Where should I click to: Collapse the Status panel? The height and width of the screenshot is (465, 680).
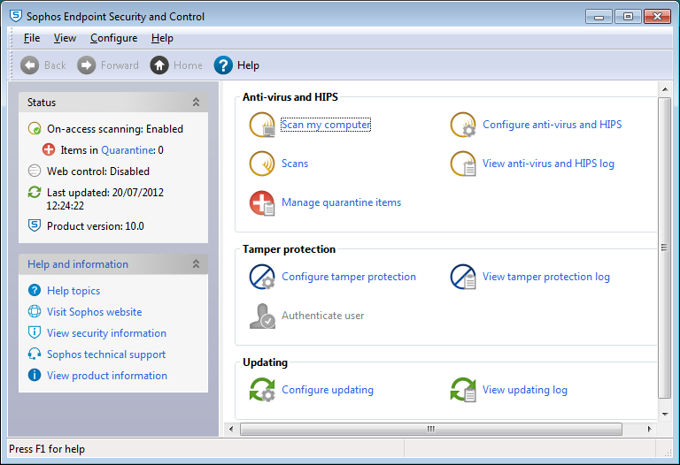pos(196,103)
